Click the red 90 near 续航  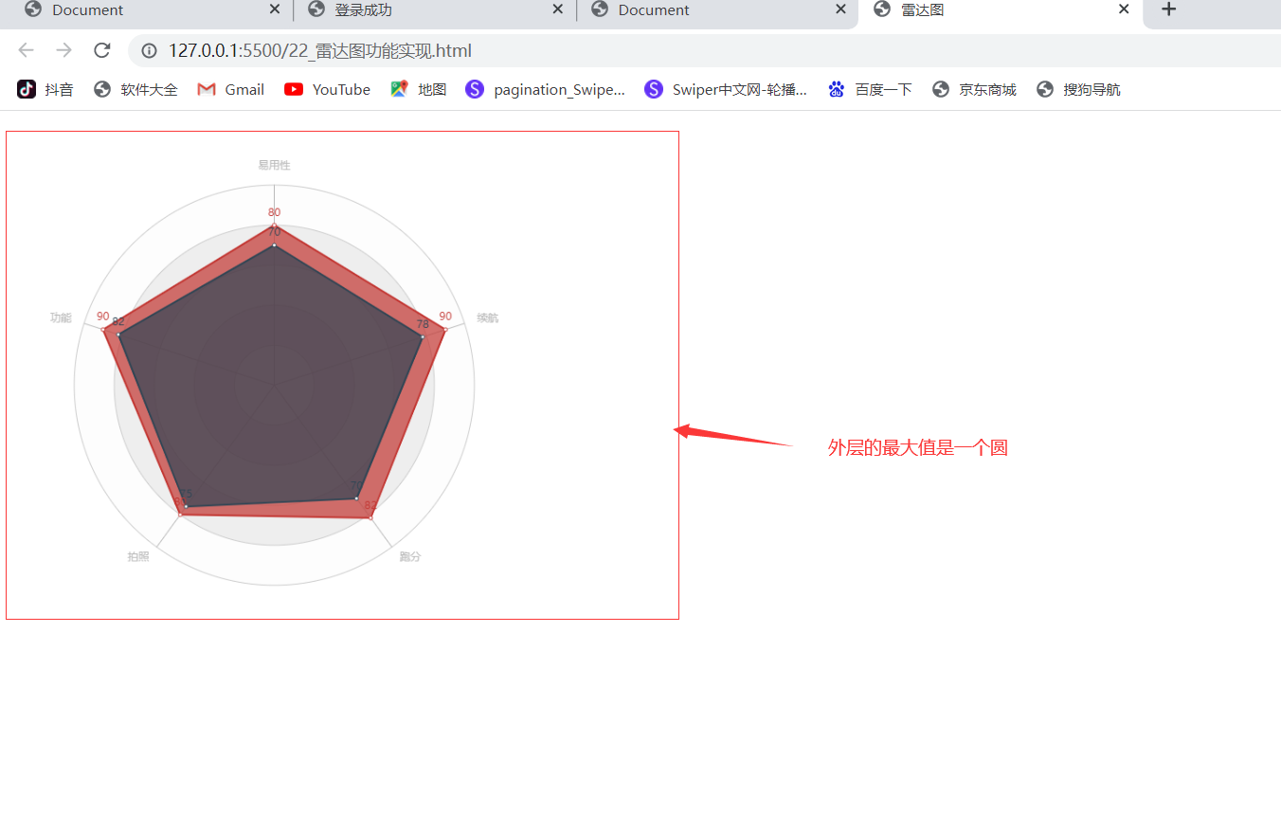445,317
